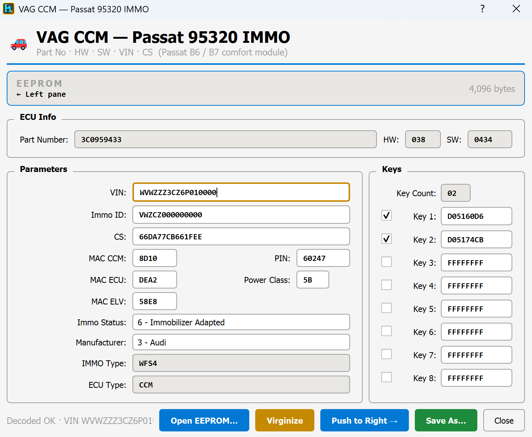Click the Close button at bottom
The height and width of the screenshot is (437, 532).
[504, 420]
